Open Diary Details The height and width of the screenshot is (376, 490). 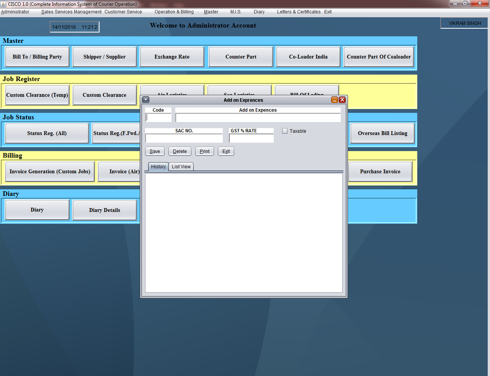[x=105, y=210]
